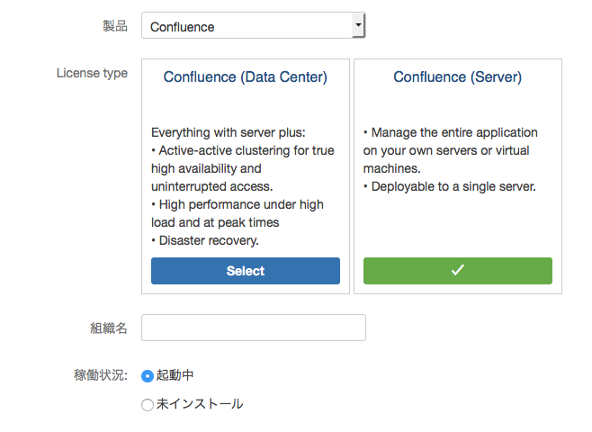592x432 pixels.
Task: Click the Confluence (Data Center) heading
Action: pyautogui.click(x=245, y=77)
